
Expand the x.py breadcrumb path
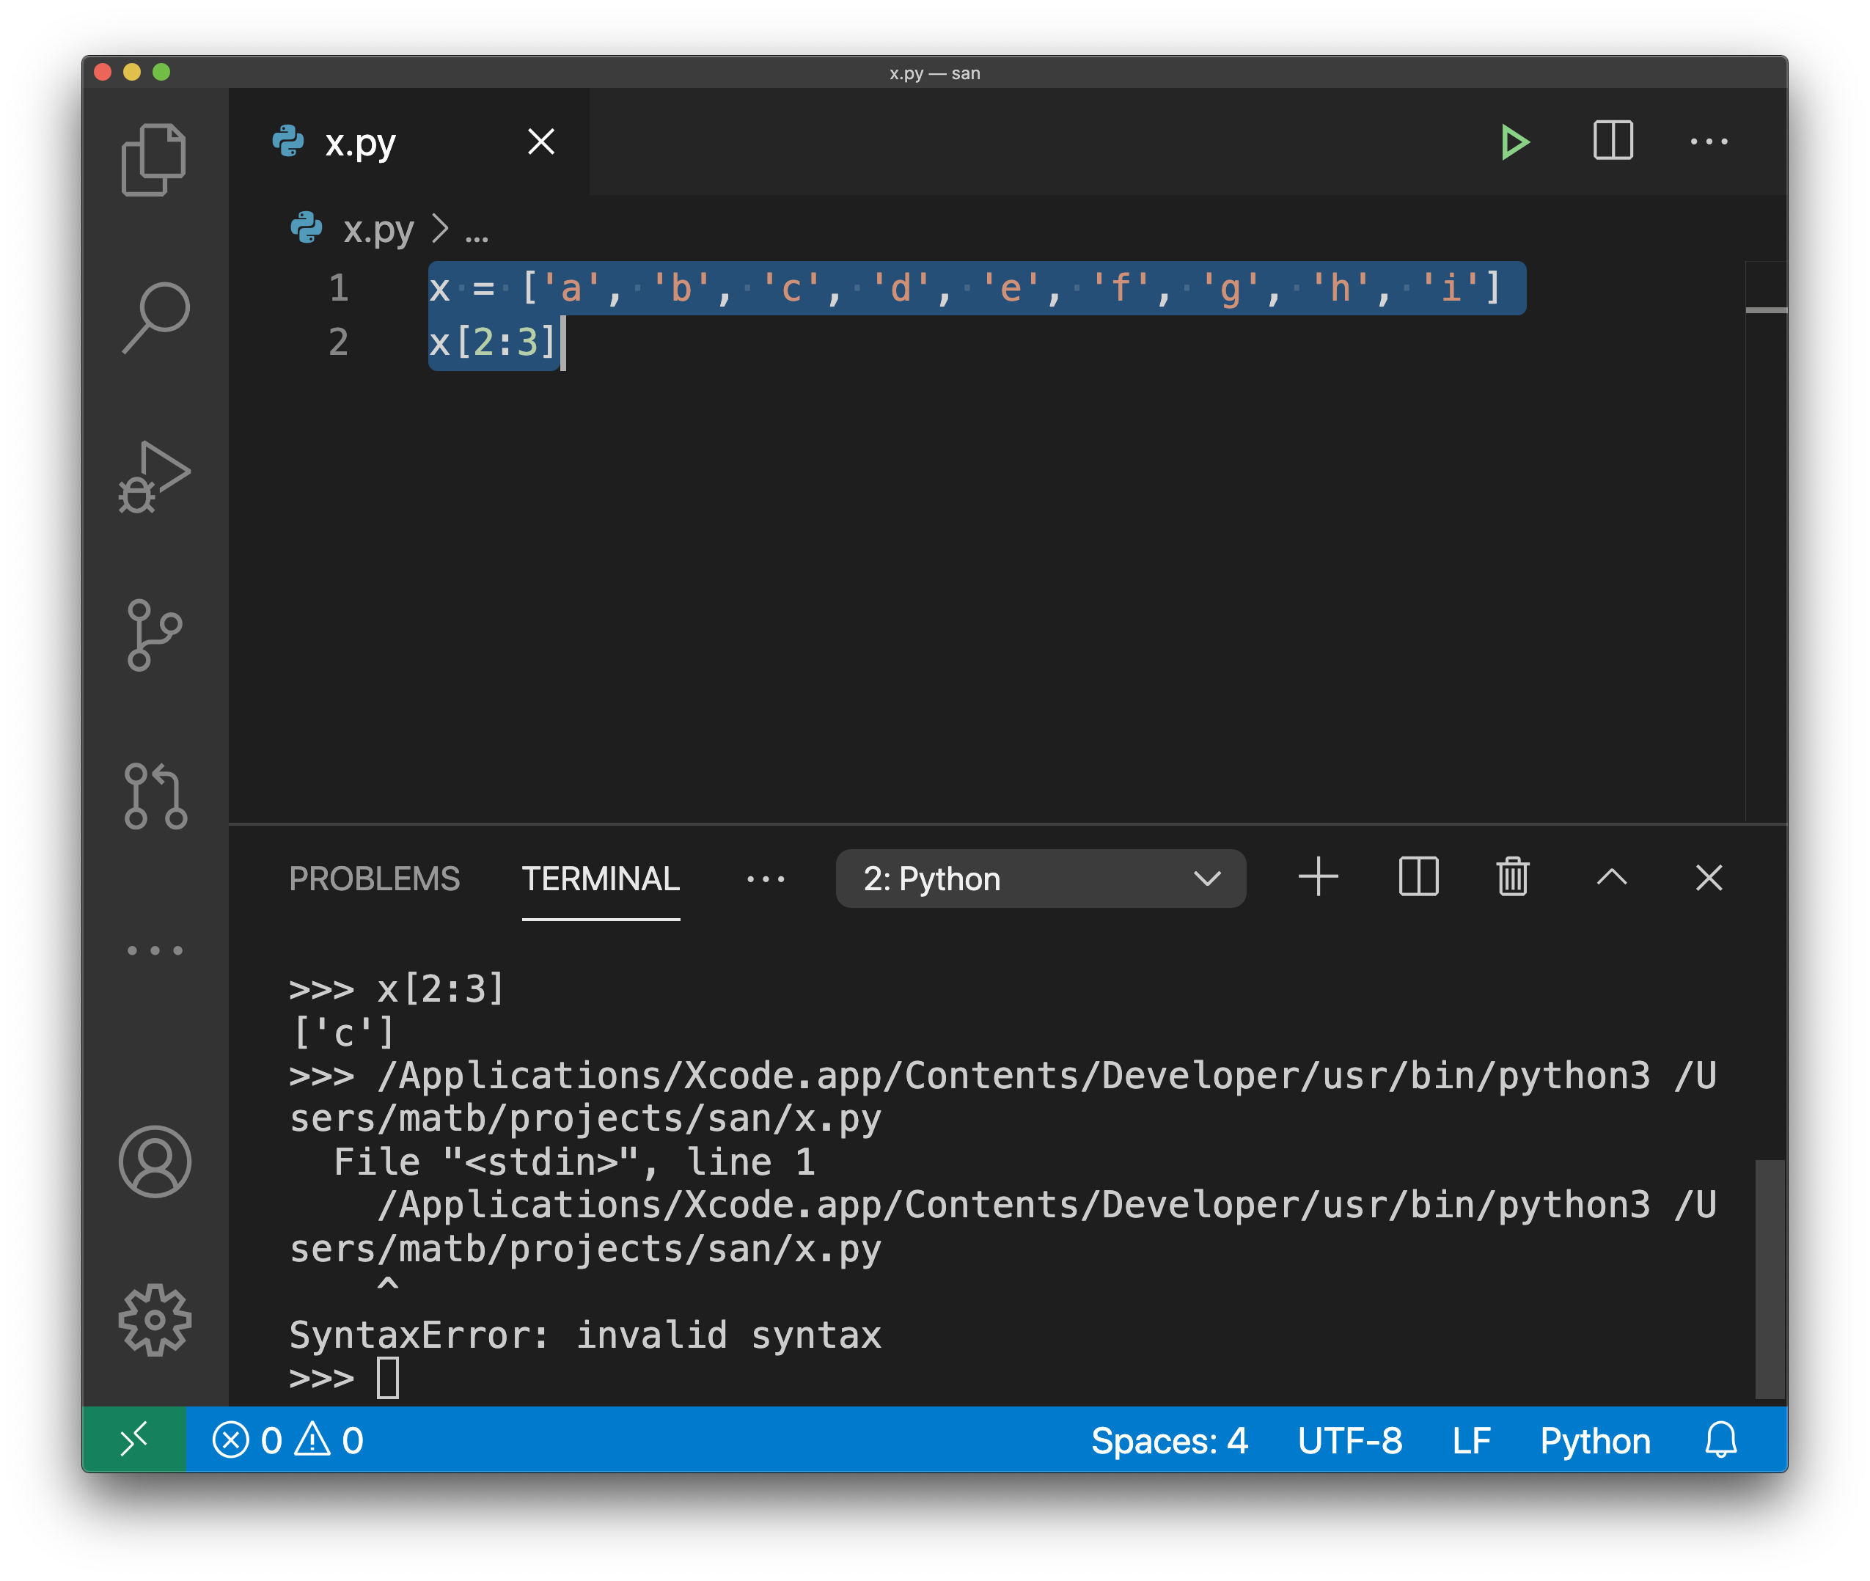click(x=478, y=230)
